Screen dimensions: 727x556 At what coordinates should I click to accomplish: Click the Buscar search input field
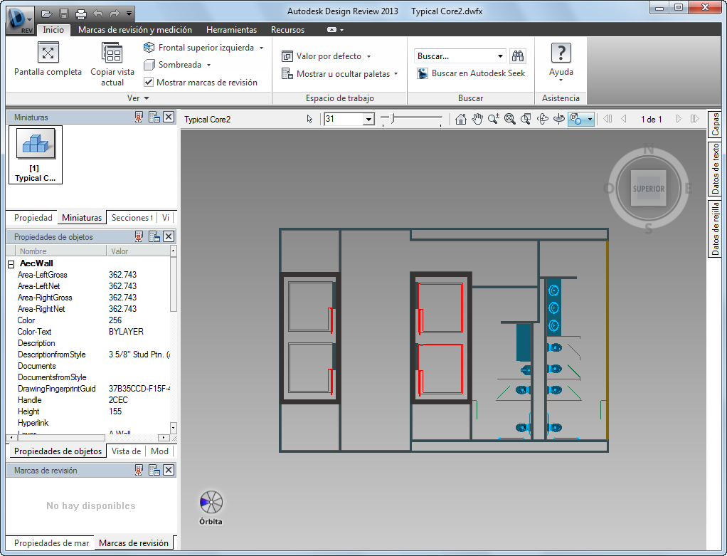(x=455, y=56)
